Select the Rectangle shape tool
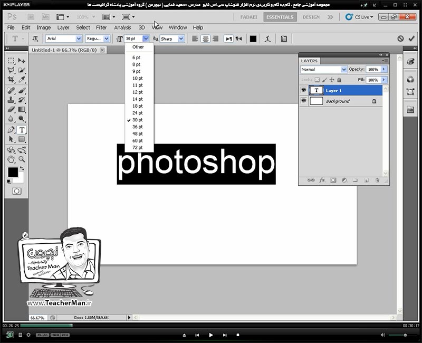The image size is (422, 343). (x=22, y=139)
